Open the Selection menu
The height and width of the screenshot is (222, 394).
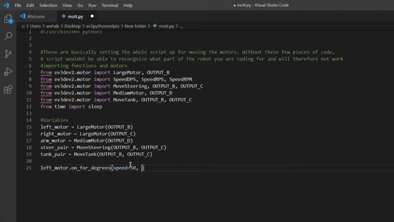pos(48,6)
